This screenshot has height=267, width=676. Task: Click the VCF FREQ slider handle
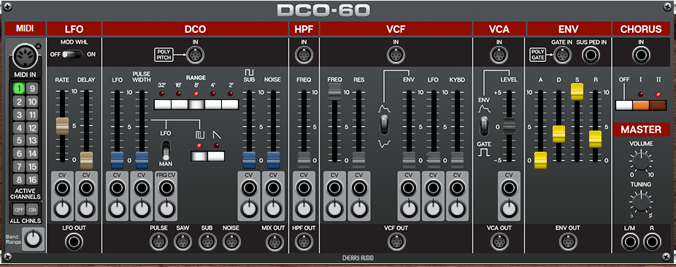[x=334, y=92]
